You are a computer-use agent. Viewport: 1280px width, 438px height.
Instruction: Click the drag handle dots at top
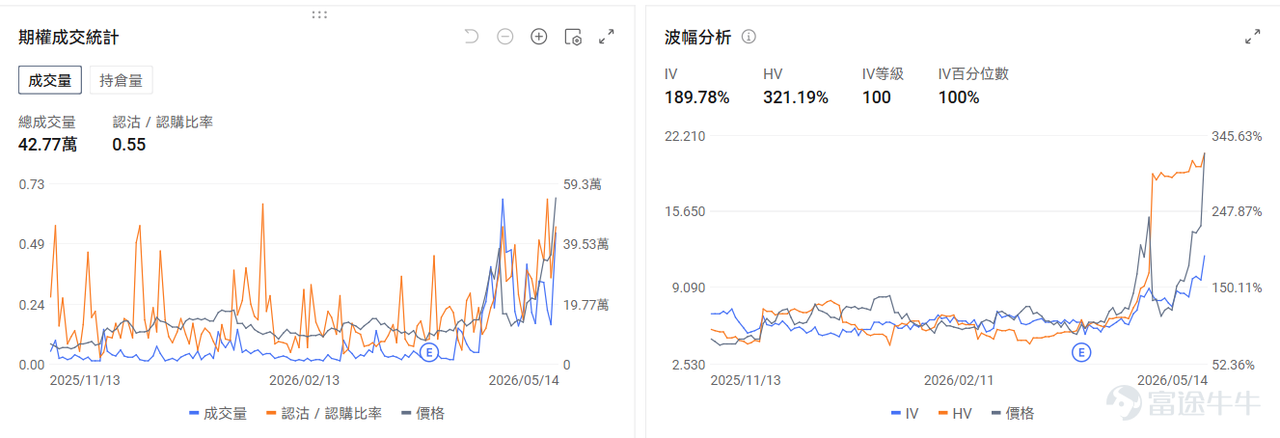click(319, 14)
